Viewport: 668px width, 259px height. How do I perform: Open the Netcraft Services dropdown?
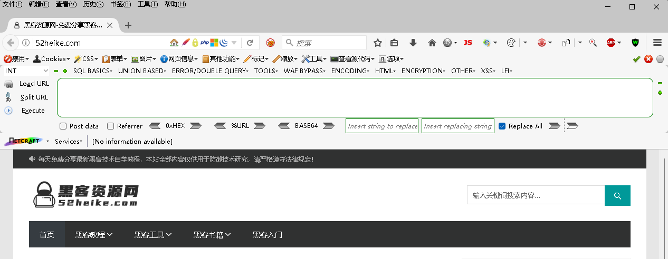69,142
